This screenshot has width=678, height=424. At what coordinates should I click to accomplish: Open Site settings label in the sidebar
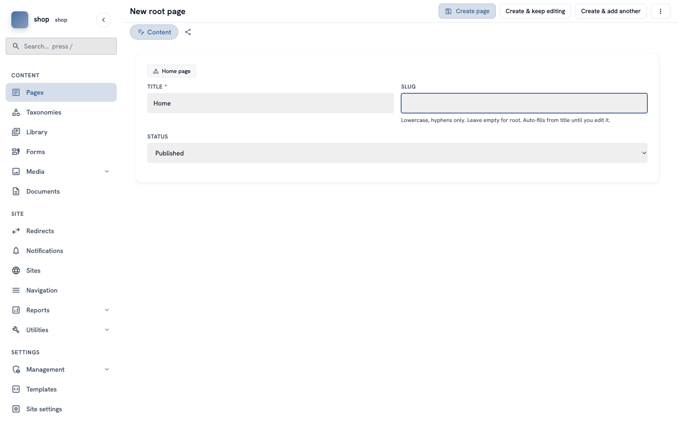44,409
